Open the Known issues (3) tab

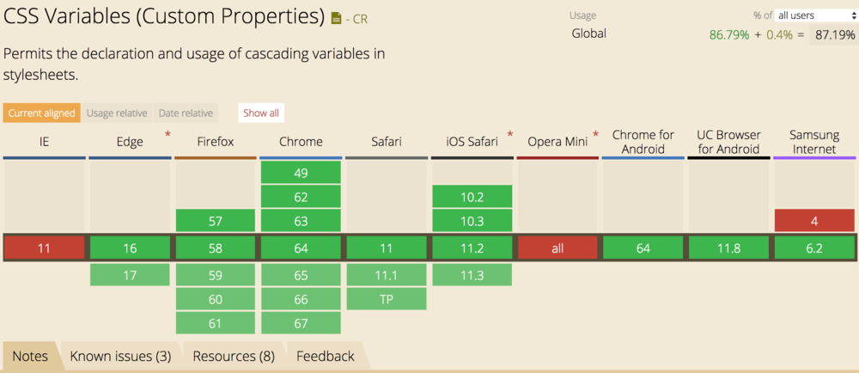[x=120, y=357]
